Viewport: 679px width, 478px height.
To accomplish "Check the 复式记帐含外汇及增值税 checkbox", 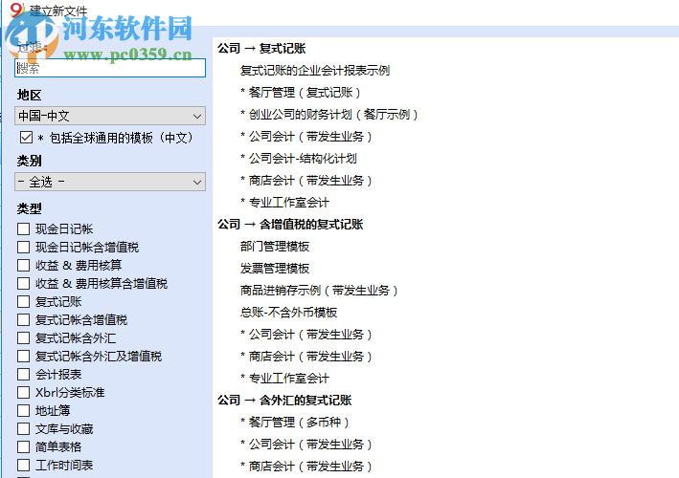I will pyautogui.click(x=23, y=357).
